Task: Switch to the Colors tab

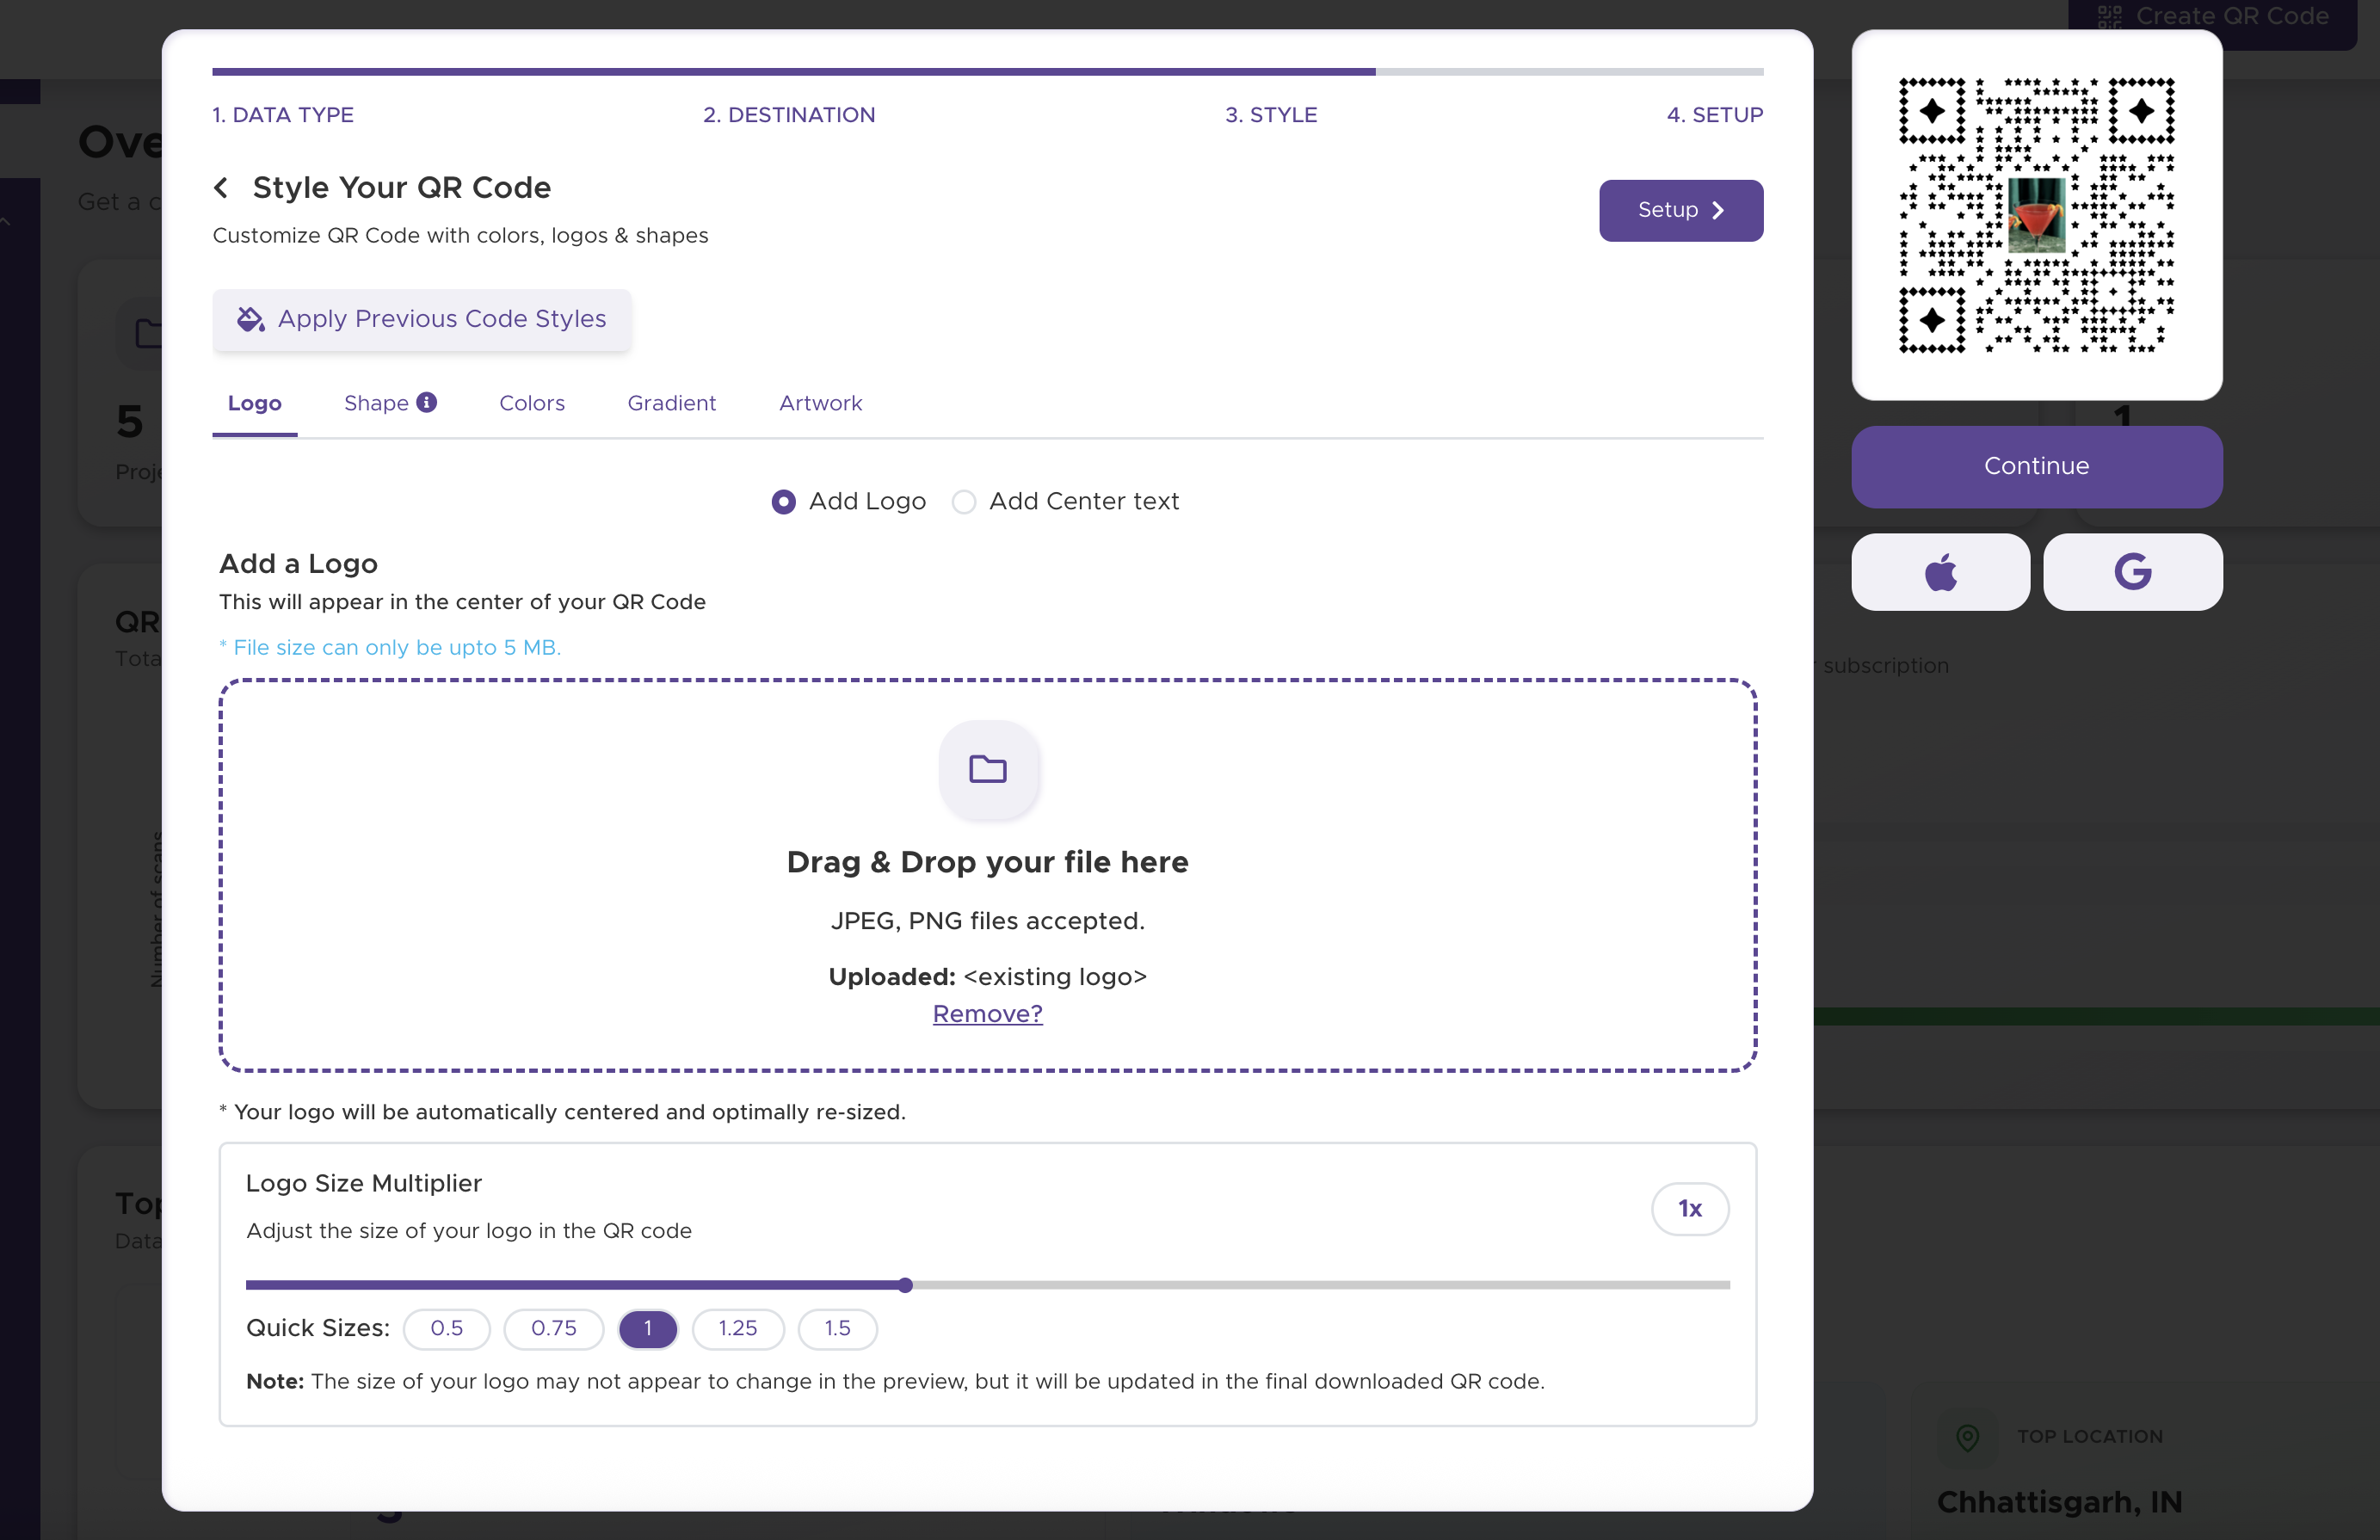Action: [531, 403]
